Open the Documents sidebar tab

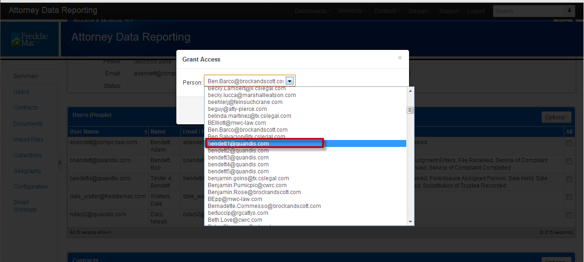pyautogui.click(x=28, y=124)
